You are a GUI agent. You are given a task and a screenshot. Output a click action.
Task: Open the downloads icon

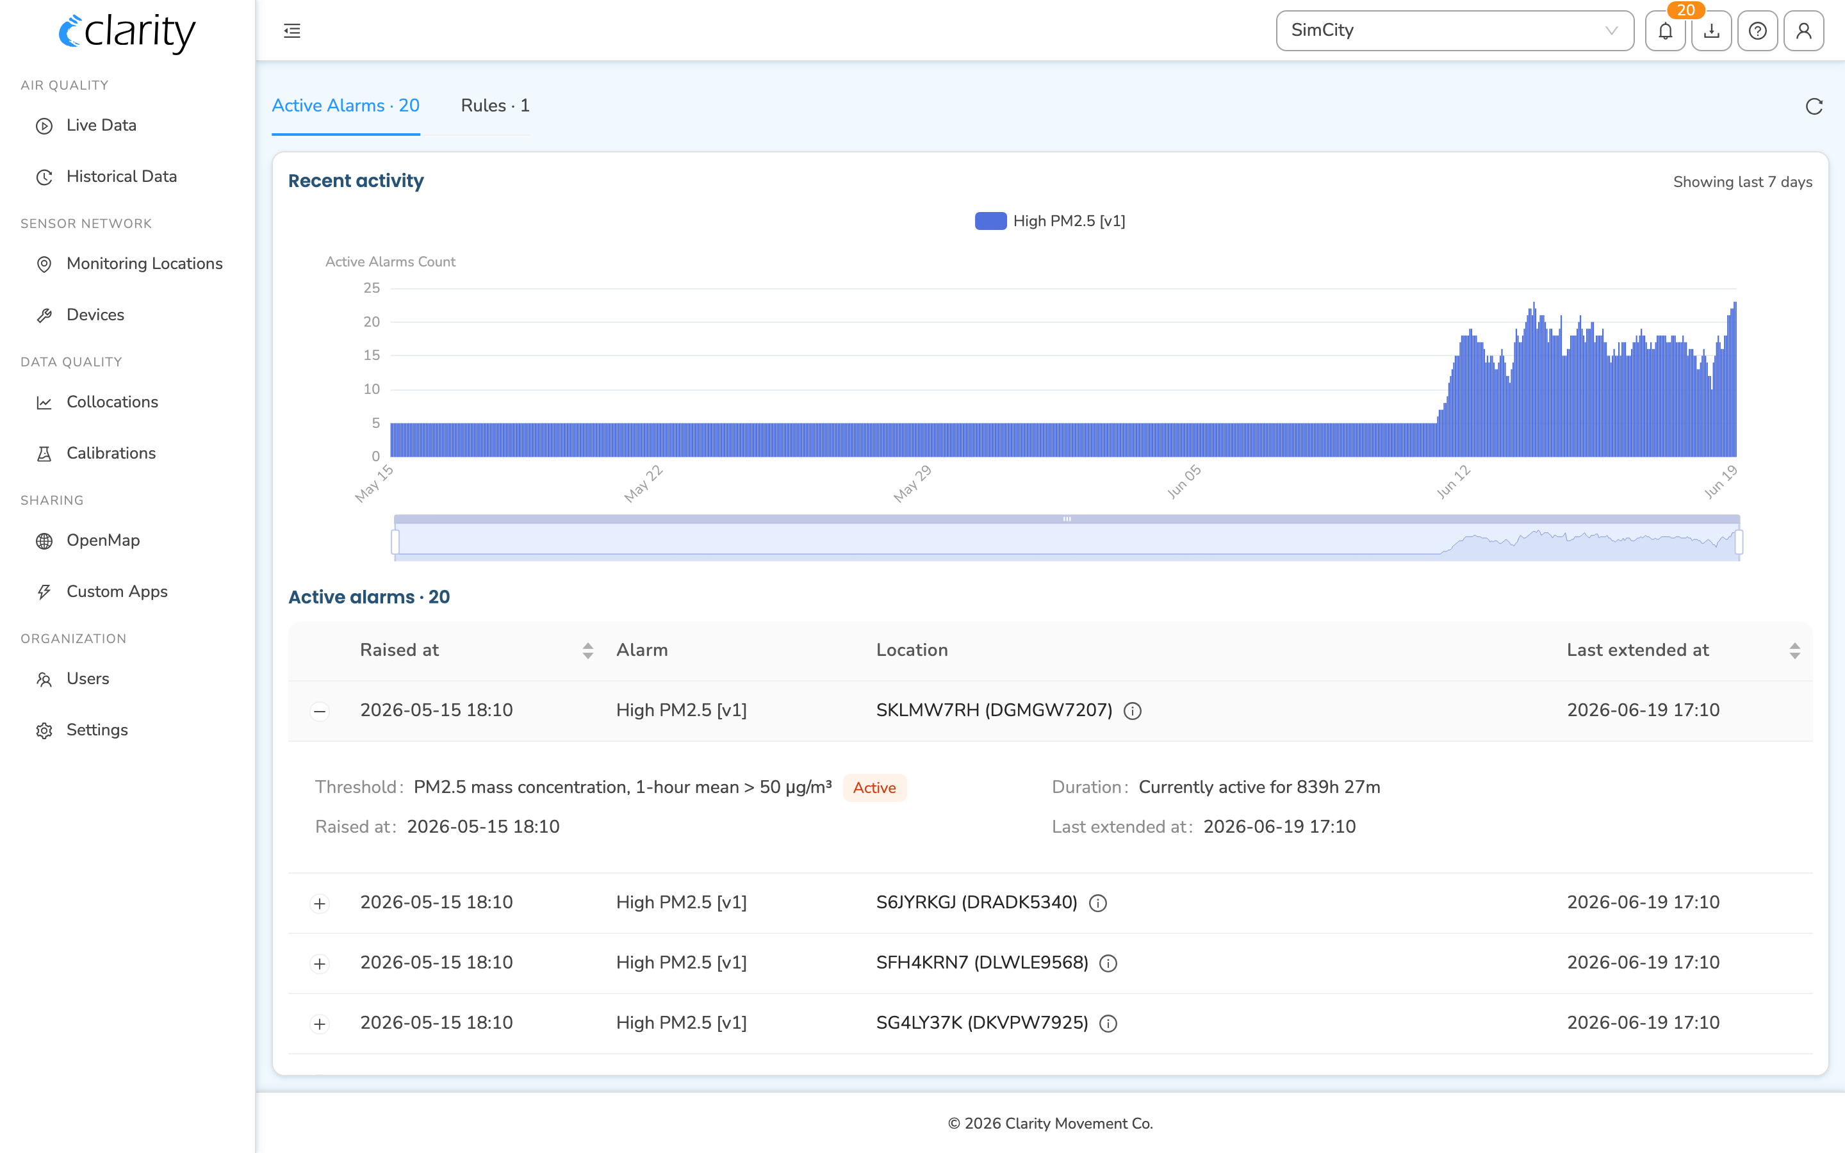[x=1712, y=31]
